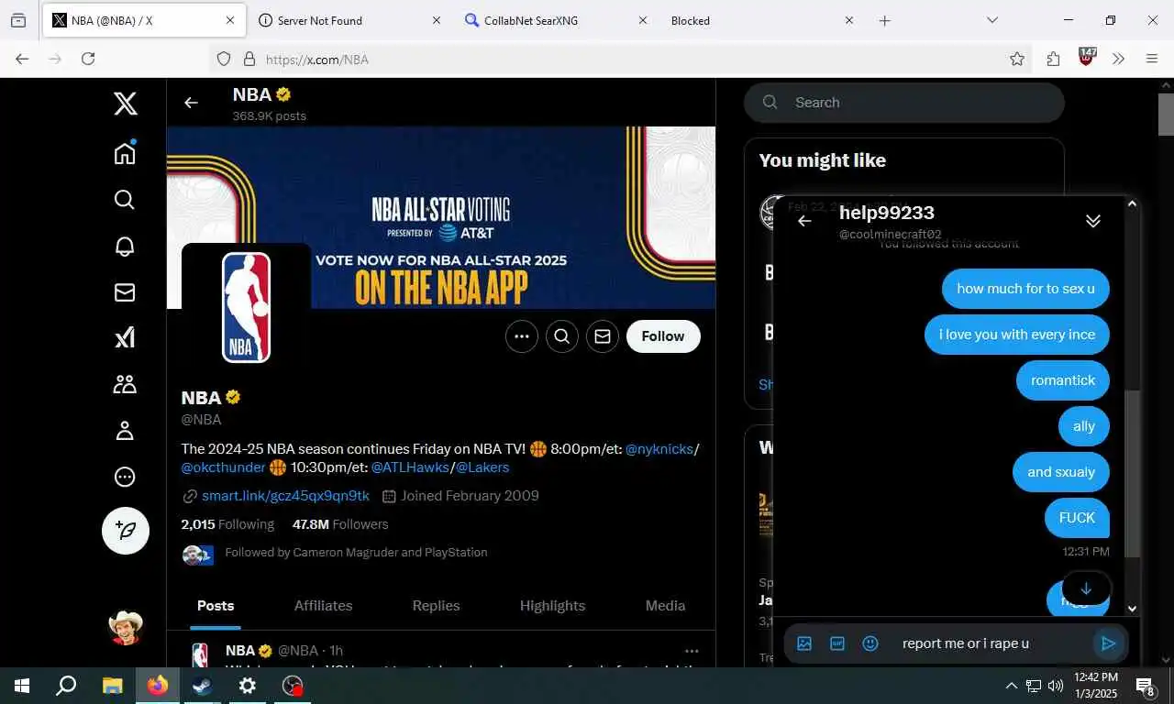This screenshot has height=704, width=1174.
Task: Click into the X Search field
Action: (x=904, y=103)
